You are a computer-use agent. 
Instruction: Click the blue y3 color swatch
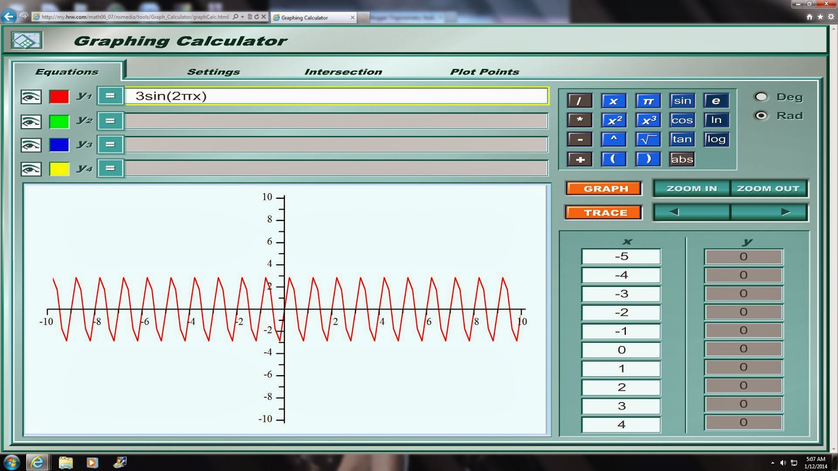pos(59,145)
